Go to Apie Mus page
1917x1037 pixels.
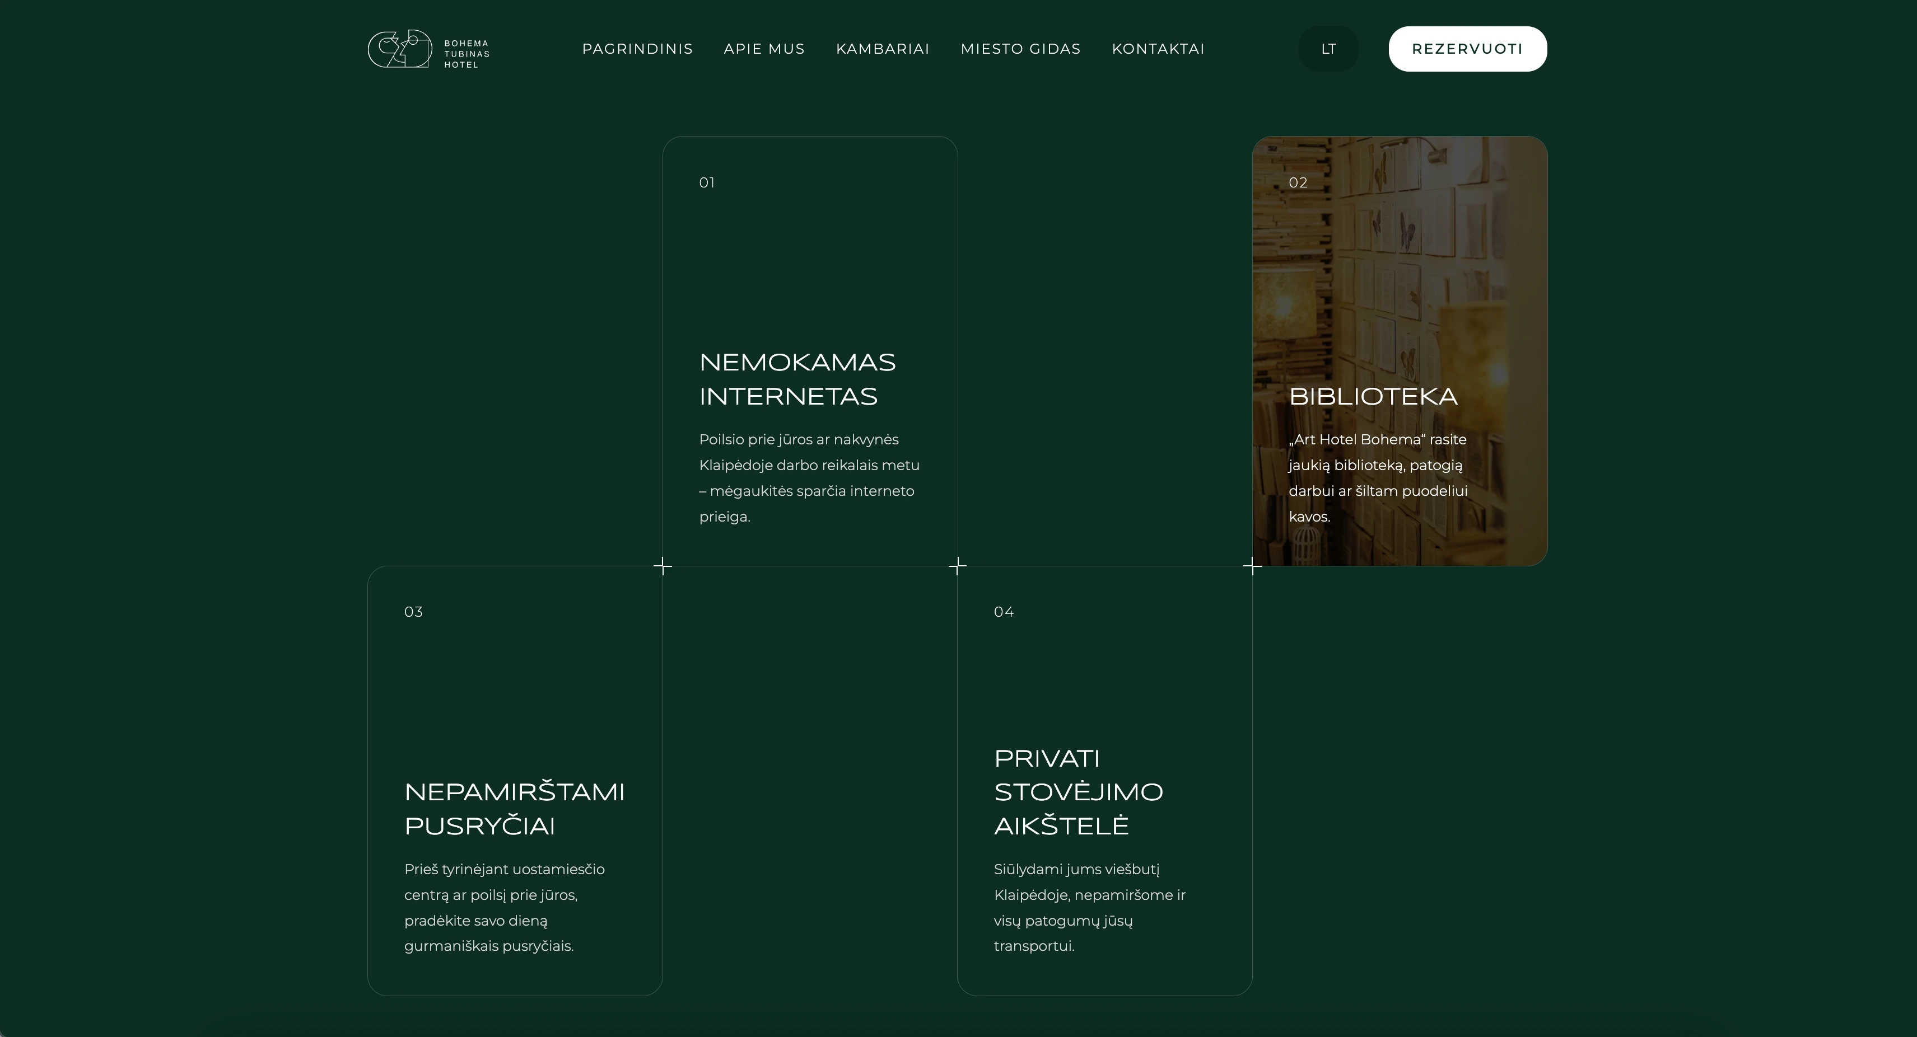pos(764,49)
